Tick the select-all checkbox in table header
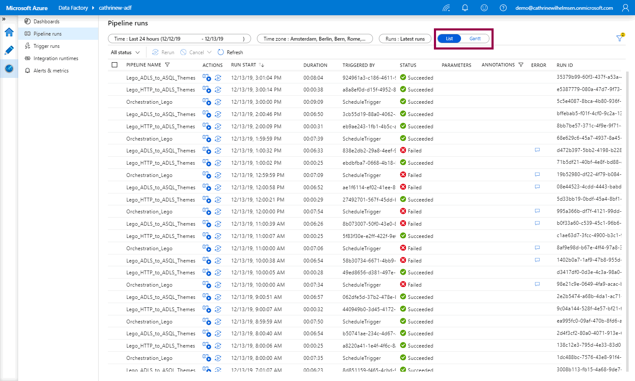This screenshot has height=381, width=635. click(114, 65)
